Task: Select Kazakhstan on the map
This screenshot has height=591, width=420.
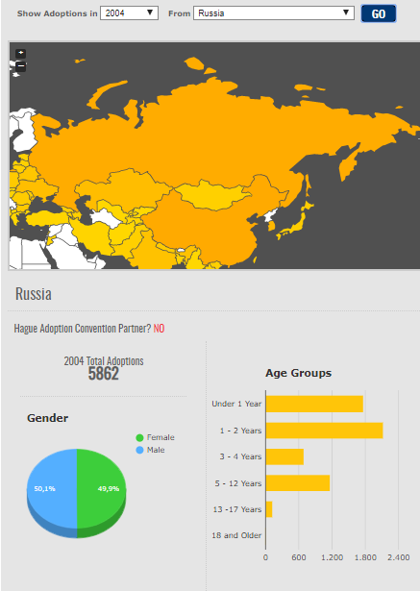Action: coord(124,188)
